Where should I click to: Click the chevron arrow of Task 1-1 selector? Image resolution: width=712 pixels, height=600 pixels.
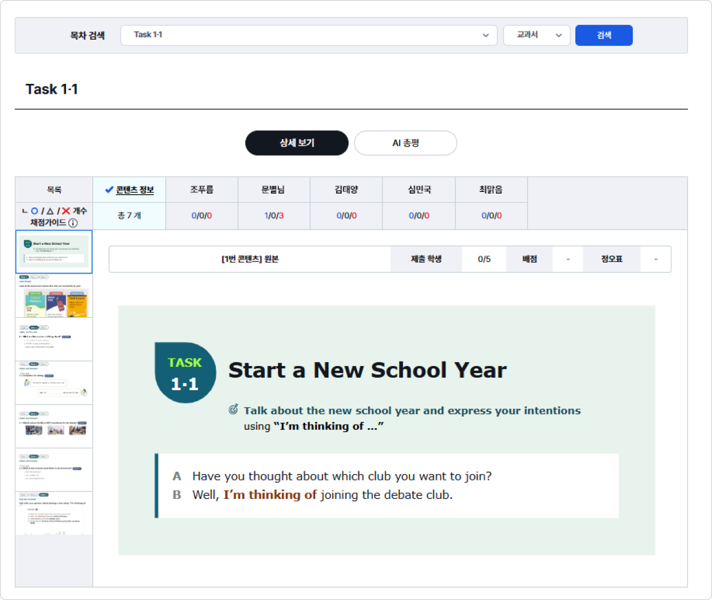click(486, 35)
